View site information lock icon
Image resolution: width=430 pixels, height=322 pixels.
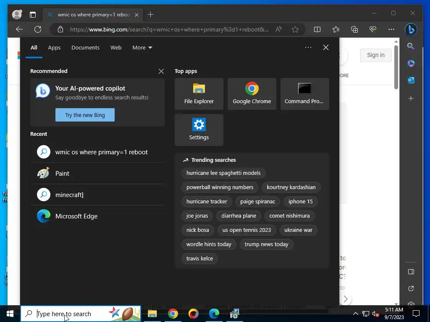pos(60,29)
